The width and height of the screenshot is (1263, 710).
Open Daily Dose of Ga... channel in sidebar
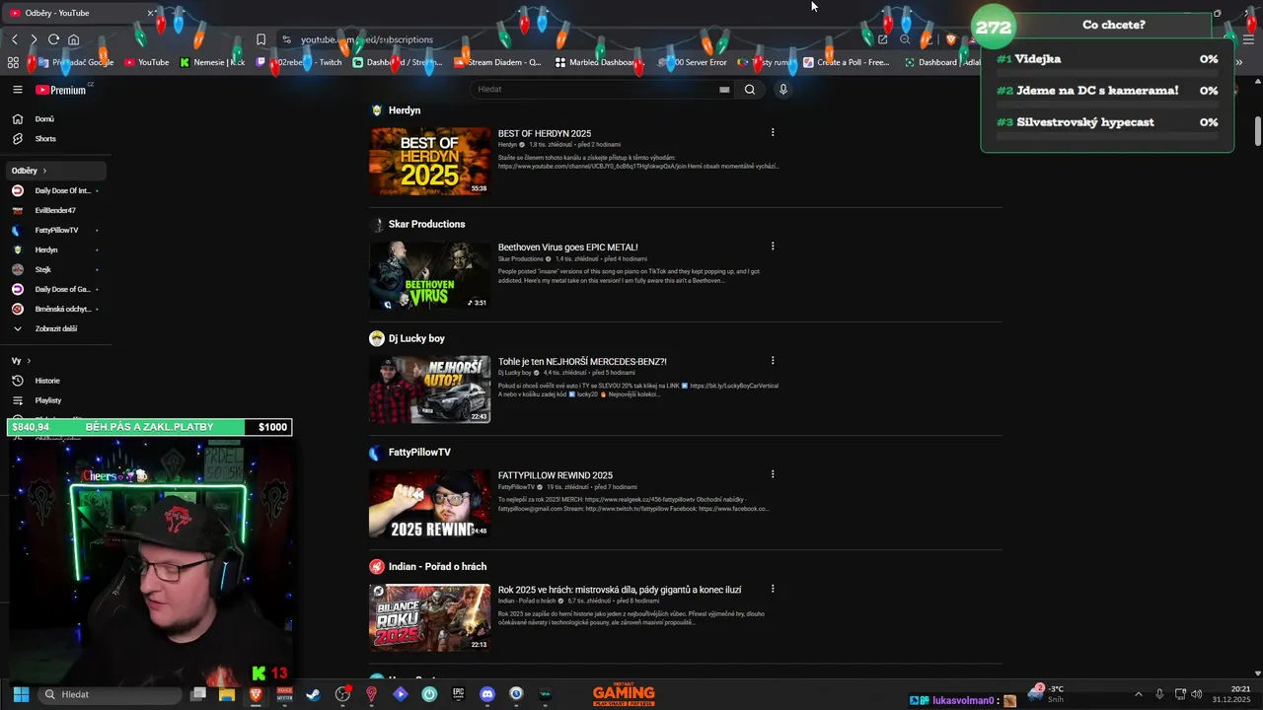tap(54, 289)
